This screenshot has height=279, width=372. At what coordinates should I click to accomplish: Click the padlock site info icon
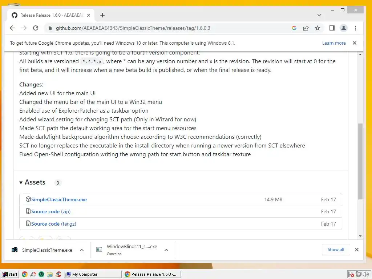[50, 28]
